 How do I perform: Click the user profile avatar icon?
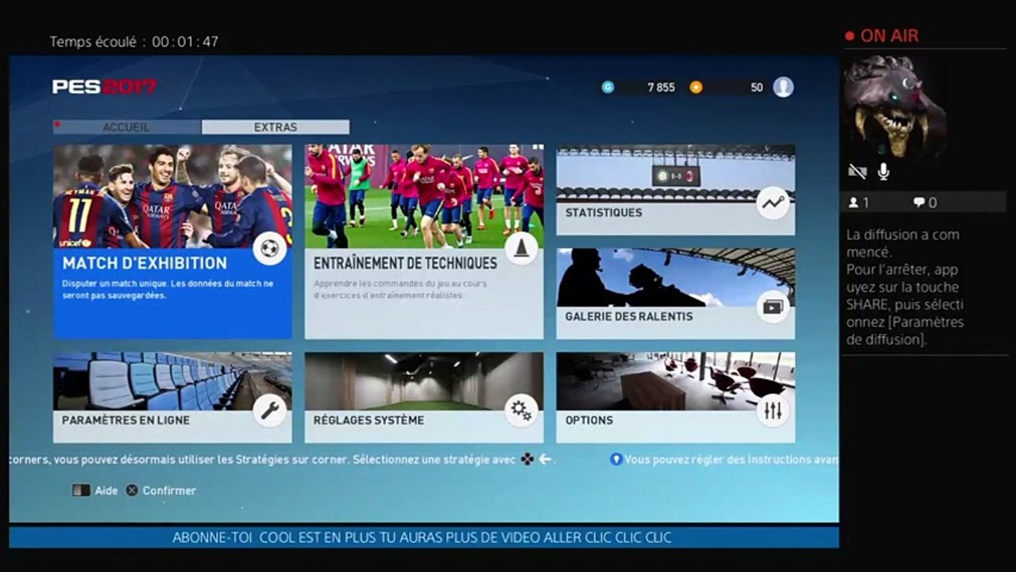pyautogui.click(x=783, y=87)
